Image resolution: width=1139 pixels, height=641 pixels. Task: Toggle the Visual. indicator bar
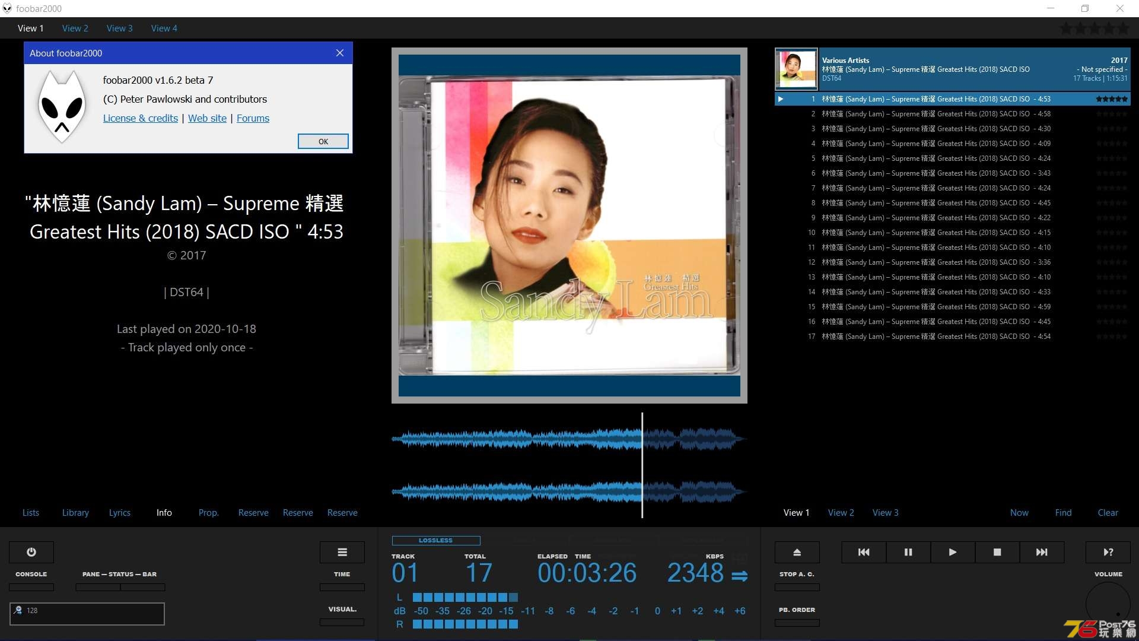click(x=342, y=622)
